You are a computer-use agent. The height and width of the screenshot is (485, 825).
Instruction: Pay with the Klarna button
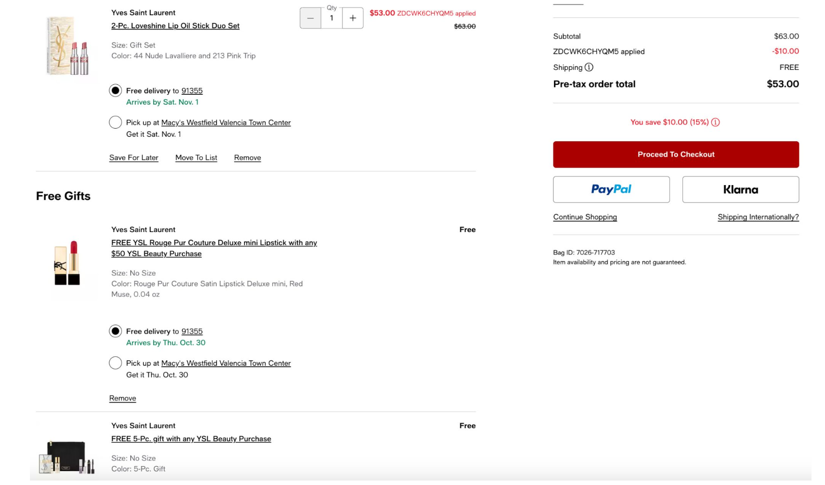click(x=741, y=190)
